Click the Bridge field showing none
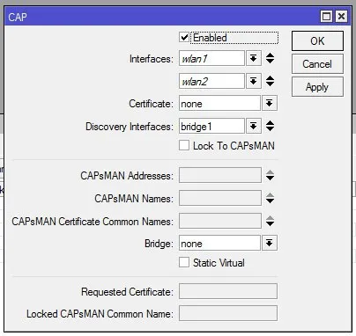The height and width of the screenshot is (336, 356). [219, 243]
